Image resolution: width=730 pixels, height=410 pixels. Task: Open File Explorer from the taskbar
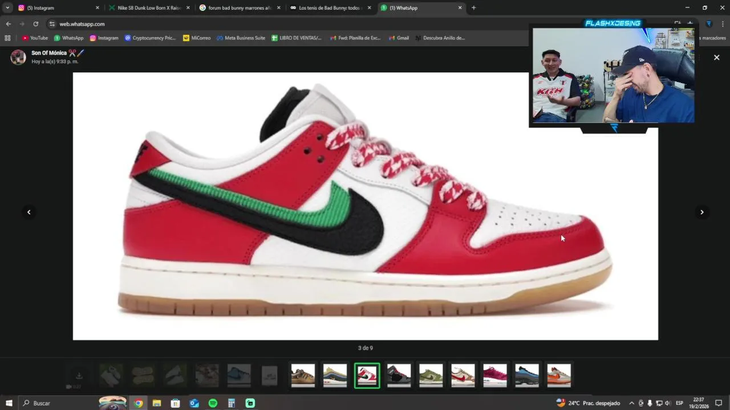[157, 403]
